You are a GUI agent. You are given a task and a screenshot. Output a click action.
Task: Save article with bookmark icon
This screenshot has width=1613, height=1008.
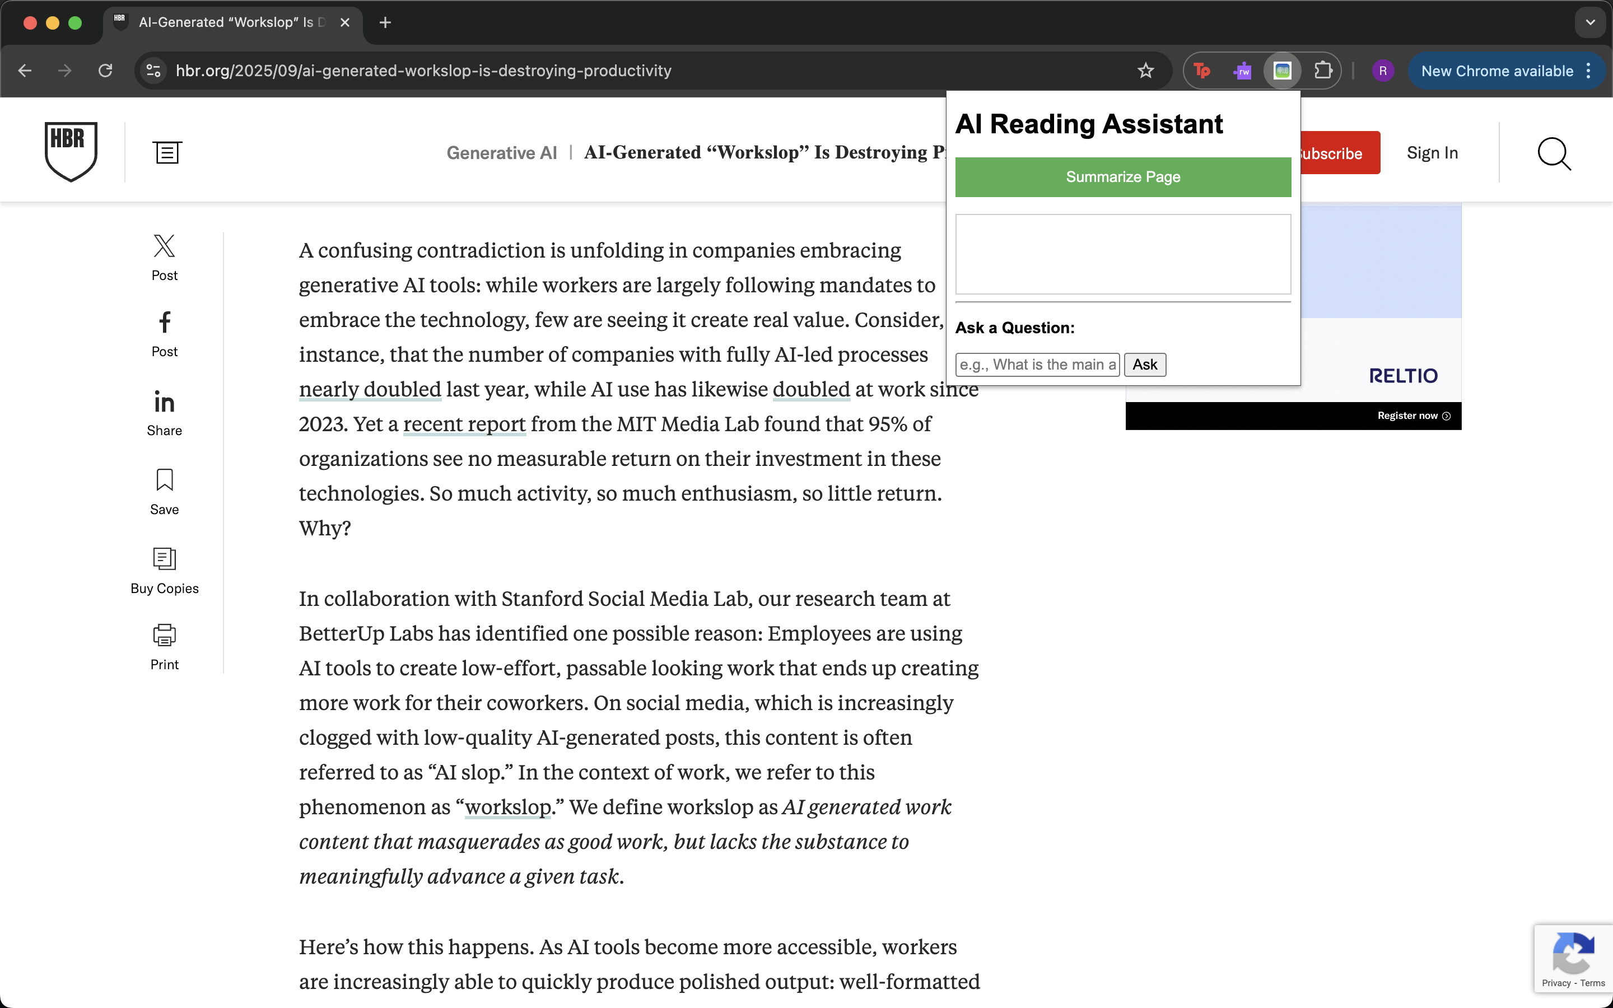pos(164,480)
